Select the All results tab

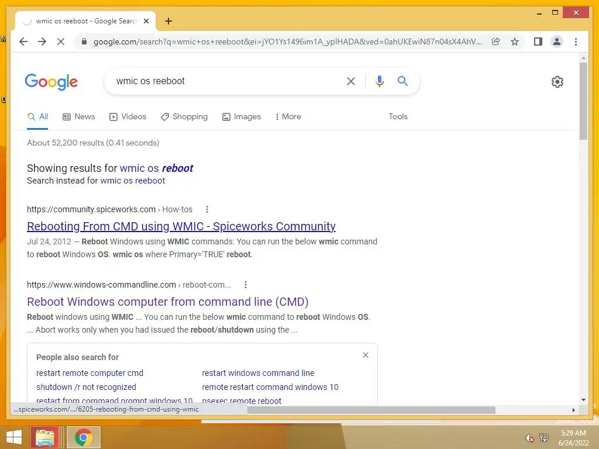click(x=37, y=117)
